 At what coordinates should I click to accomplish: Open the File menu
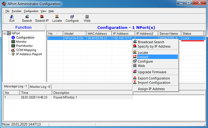[x=7, y=11]
